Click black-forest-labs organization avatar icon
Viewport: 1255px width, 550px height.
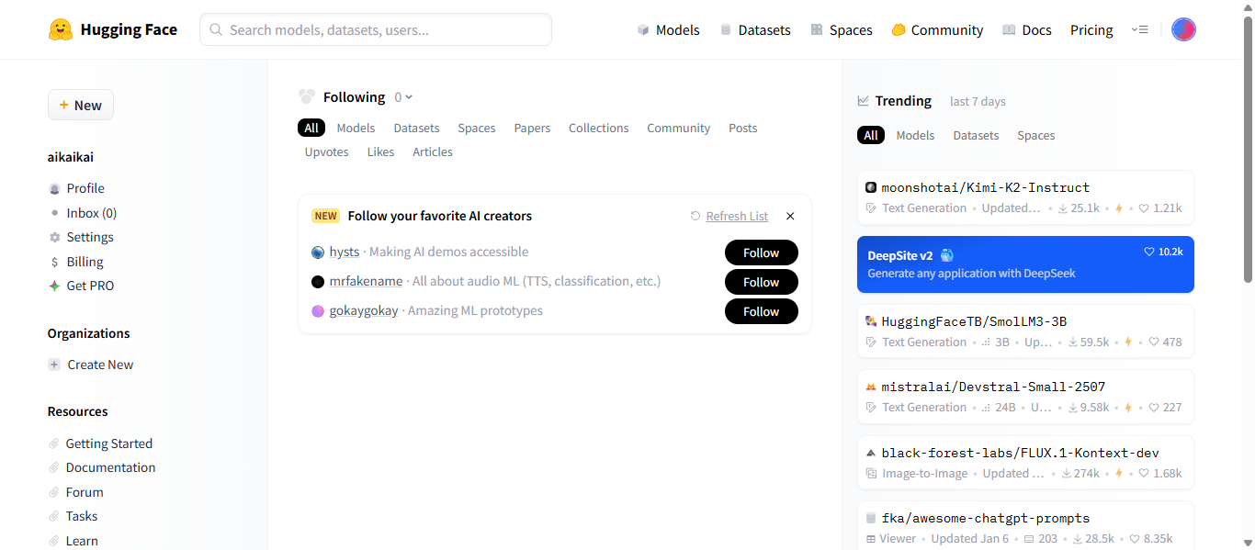click(x=871, y=453)
